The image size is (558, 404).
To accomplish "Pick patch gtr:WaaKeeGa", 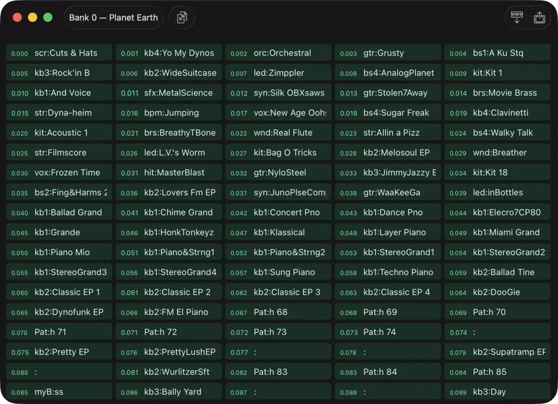I will (x=388, y=192).
